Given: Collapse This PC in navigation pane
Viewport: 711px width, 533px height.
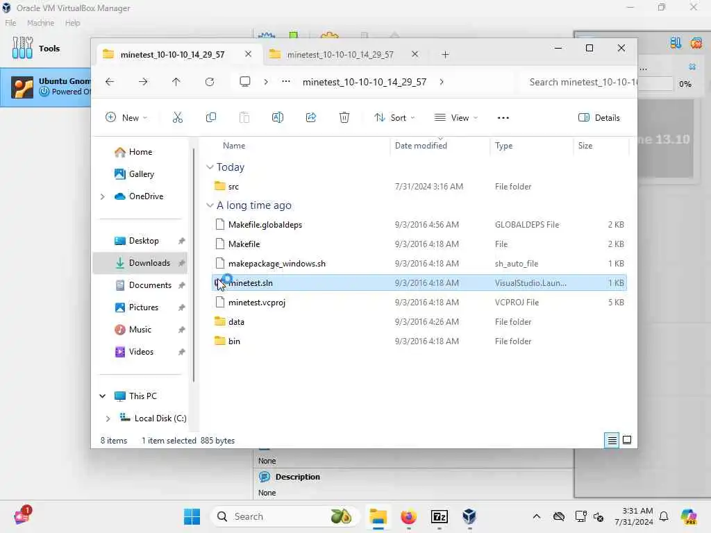Looking at the screenshot, I should click(103, 396).
